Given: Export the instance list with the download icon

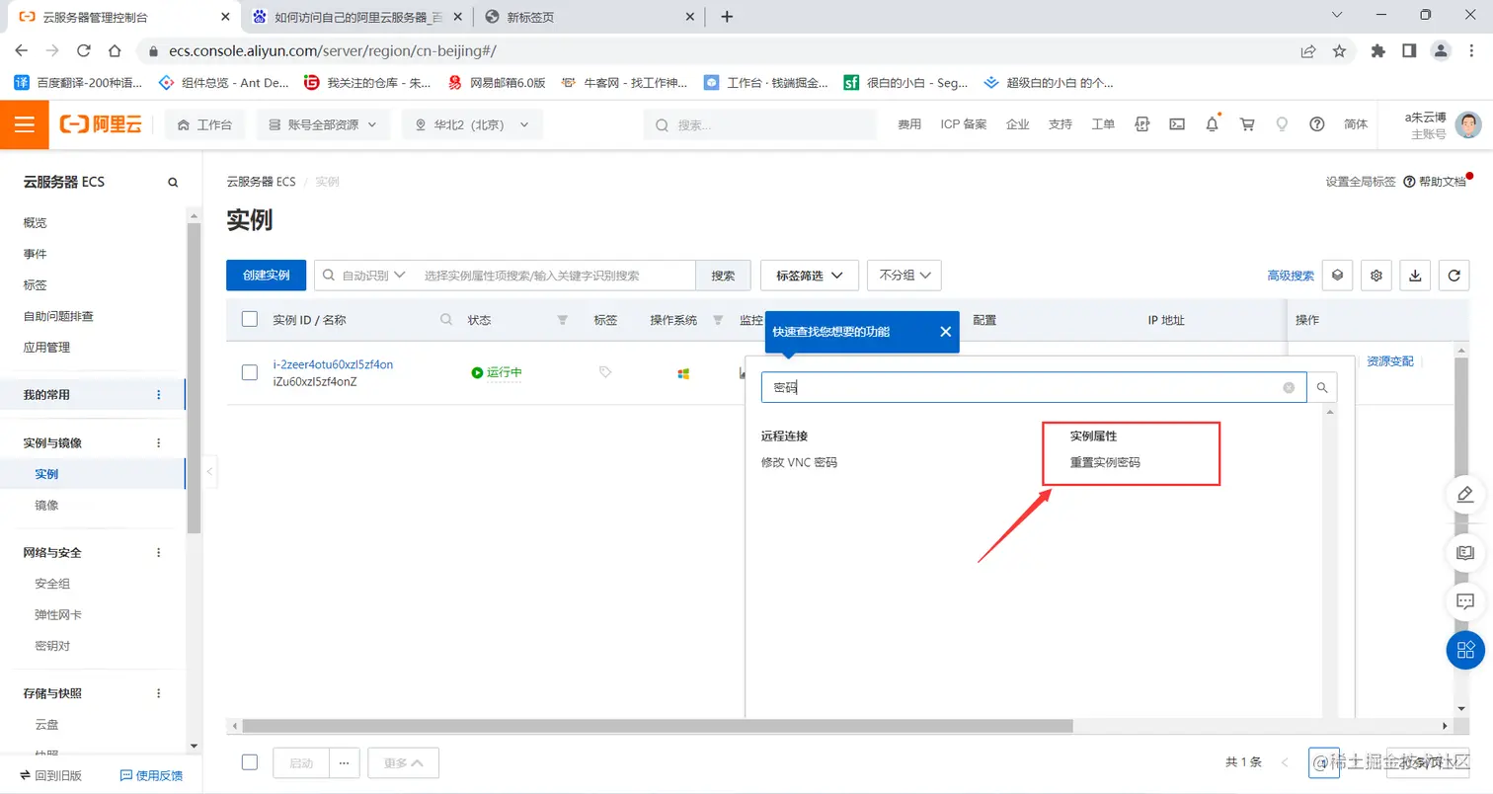Looking at the screenshot, I should (1415, 277).
